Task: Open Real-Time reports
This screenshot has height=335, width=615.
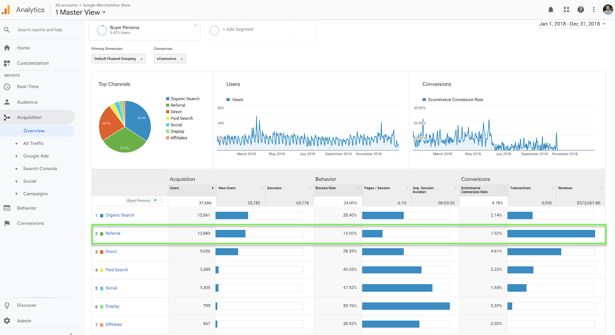Action: pos(28,87)
